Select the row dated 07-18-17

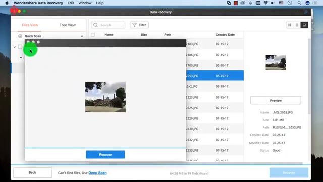point(215,86)
